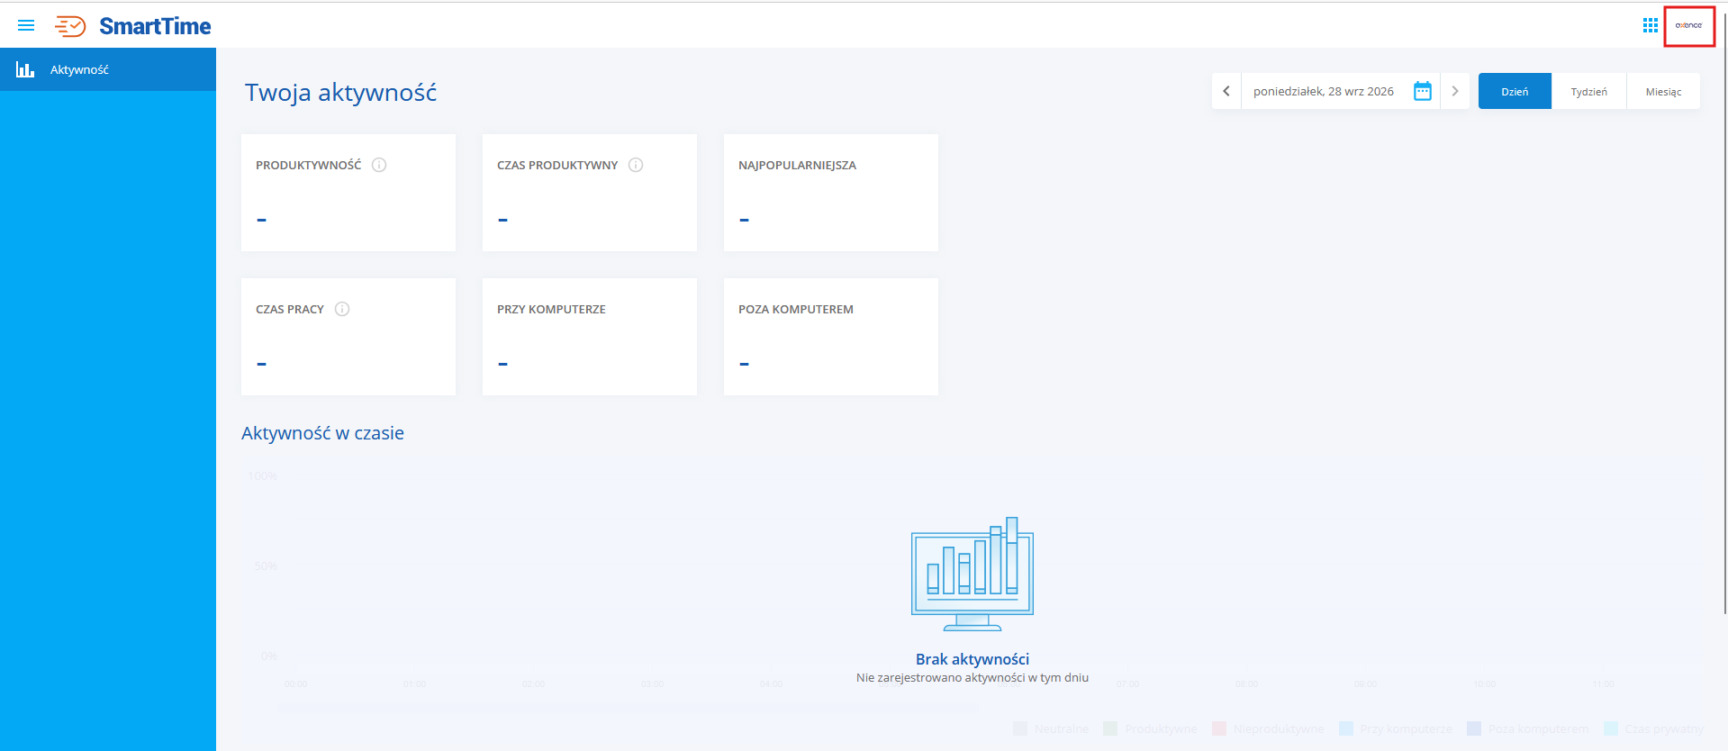
Task: Toggle the Poza komputerem legend series
Action: click(1528, 728)
